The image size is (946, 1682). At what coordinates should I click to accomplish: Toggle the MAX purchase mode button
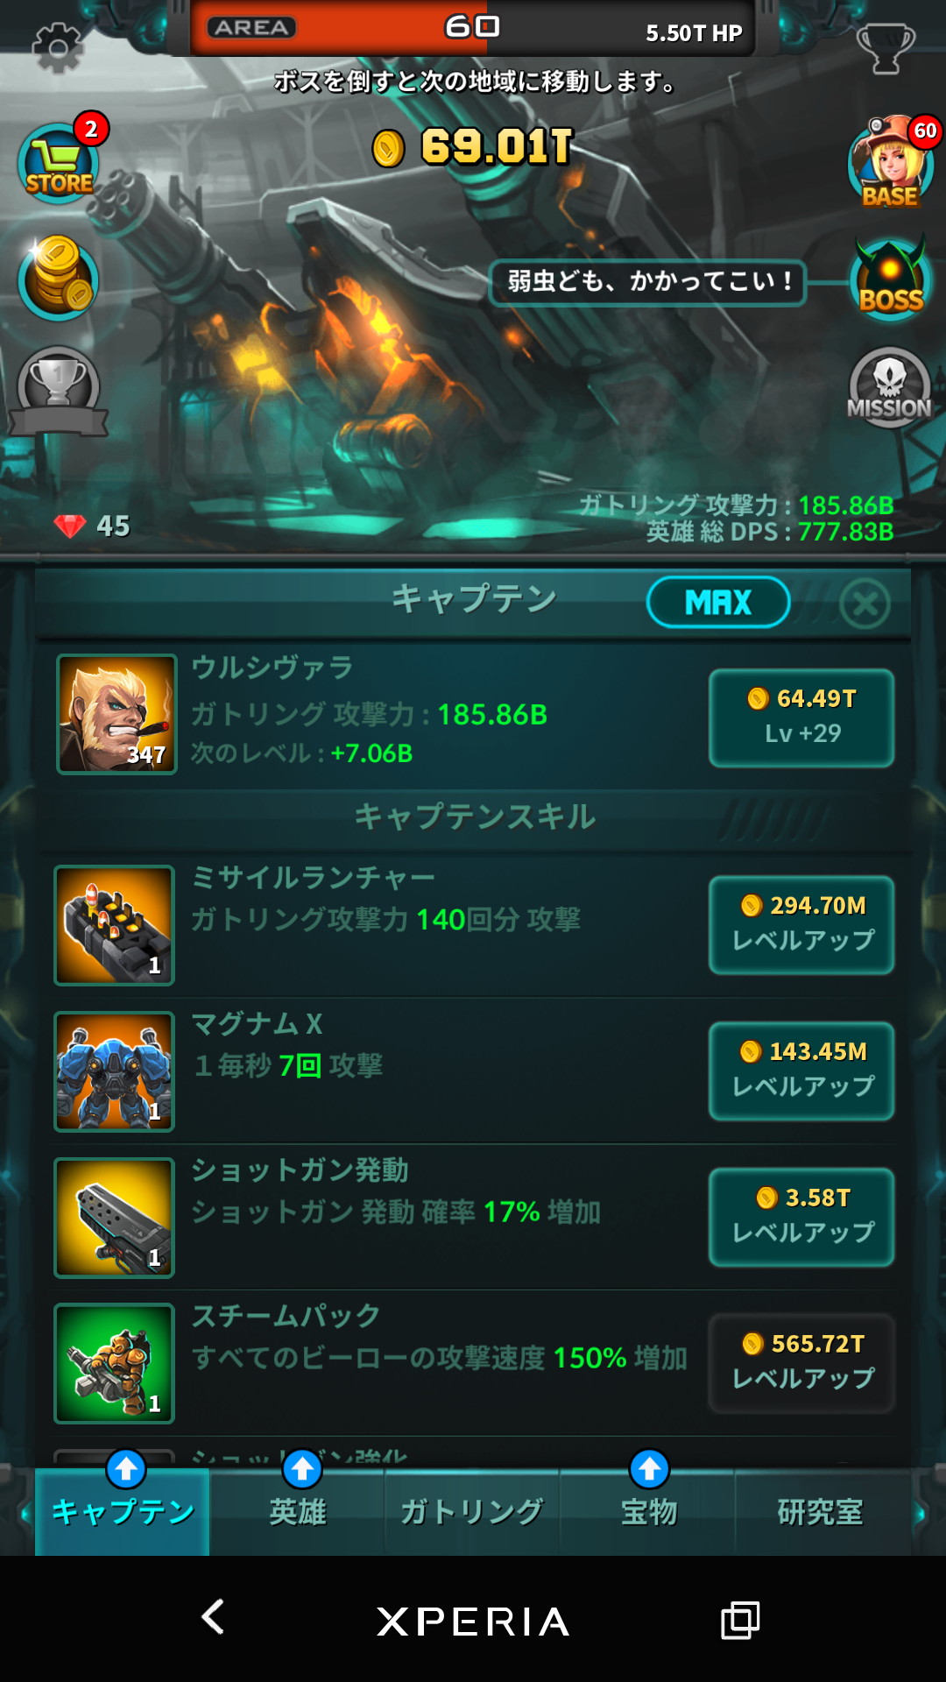[x=718, y=602]
